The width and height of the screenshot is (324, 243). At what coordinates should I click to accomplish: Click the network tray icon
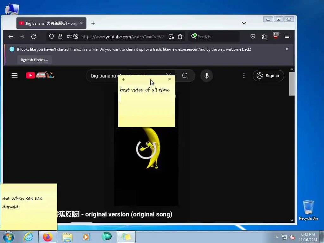pos(284,237)
